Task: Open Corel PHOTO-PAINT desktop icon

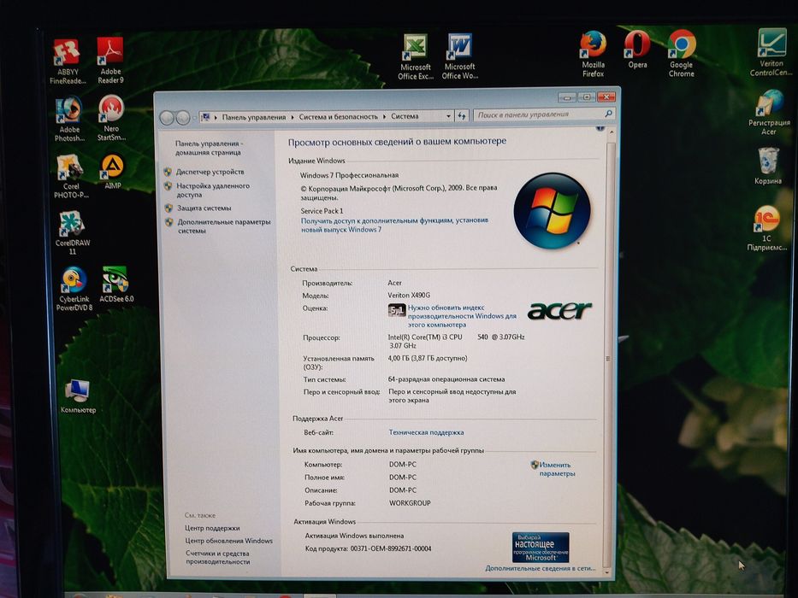Action: click(71, 176)
